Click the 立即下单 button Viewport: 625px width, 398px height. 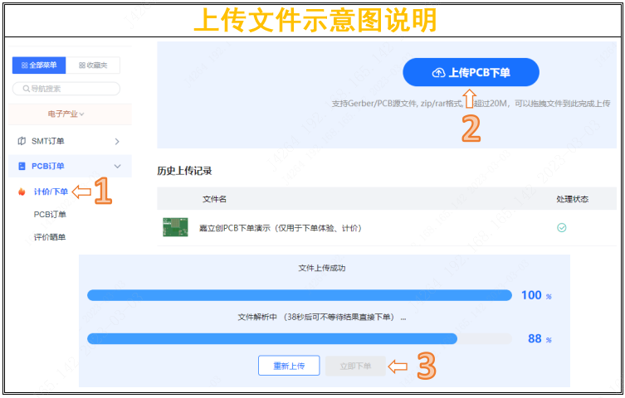pyautogui.click(x=355, y=366)
